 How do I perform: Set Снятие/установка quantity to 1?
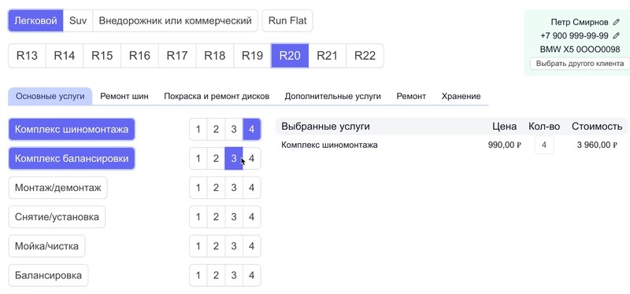coord(198,217)
